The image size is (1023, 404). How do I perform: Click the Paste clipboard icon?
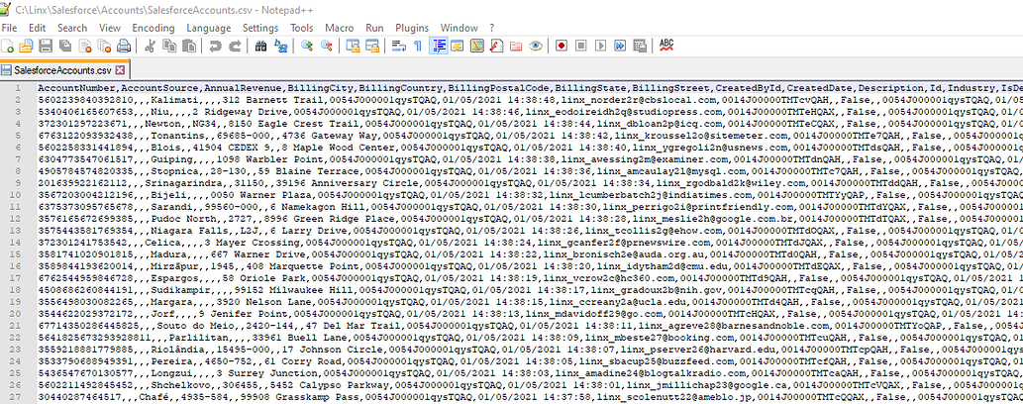click(x=188, y=46)
